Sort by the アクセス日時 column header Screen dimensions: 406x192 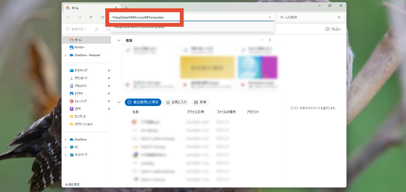pos(195,112)
